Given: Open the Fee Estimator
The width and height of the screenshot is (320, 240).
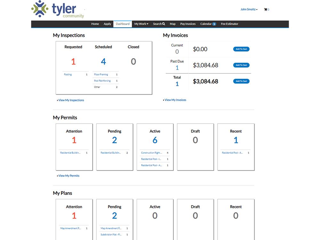Looking at the screenshot, I should click(229, 24).
